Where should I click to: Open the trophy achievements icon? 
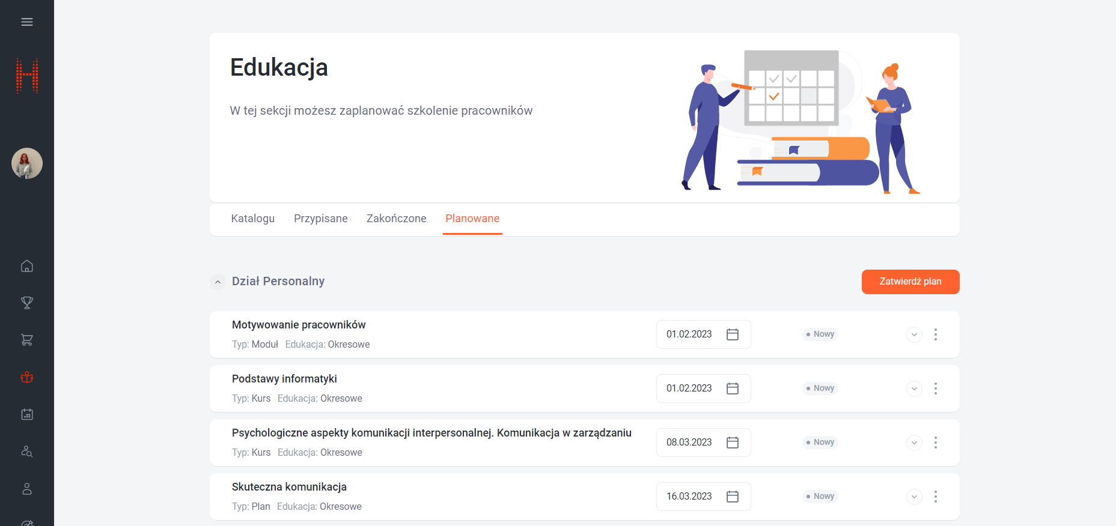(27, 303)
